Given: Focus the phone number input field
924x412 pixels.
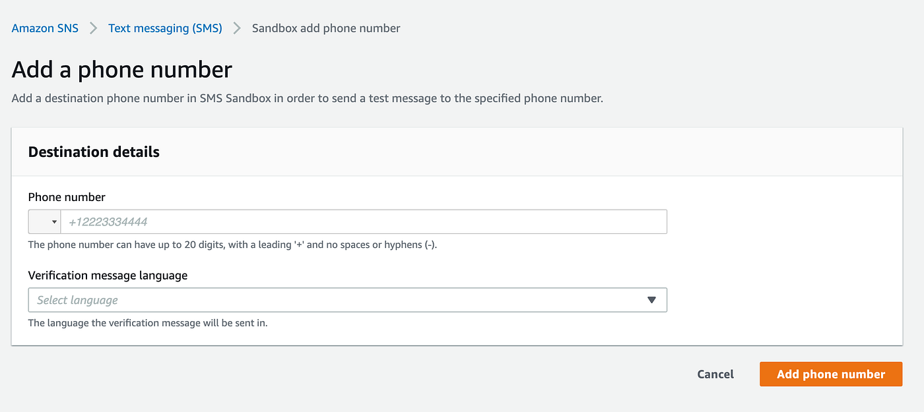Looking at the screenshot, I should pyautogui.click(x=363, y=222).
